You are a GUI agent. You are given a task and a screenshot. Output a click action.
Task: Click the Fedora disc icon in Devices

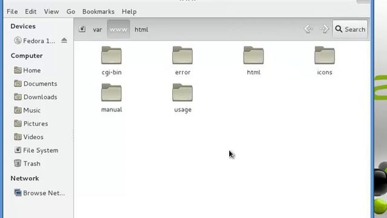tap(18, 41)
